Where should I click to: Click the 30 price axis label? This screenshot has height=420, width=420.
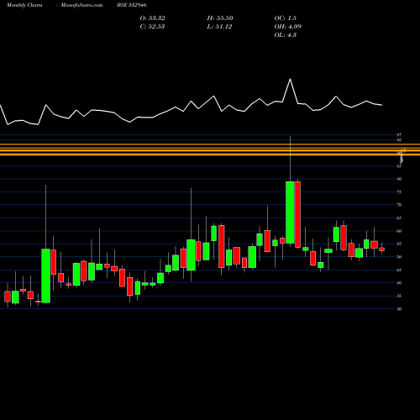tap(399, 309)
